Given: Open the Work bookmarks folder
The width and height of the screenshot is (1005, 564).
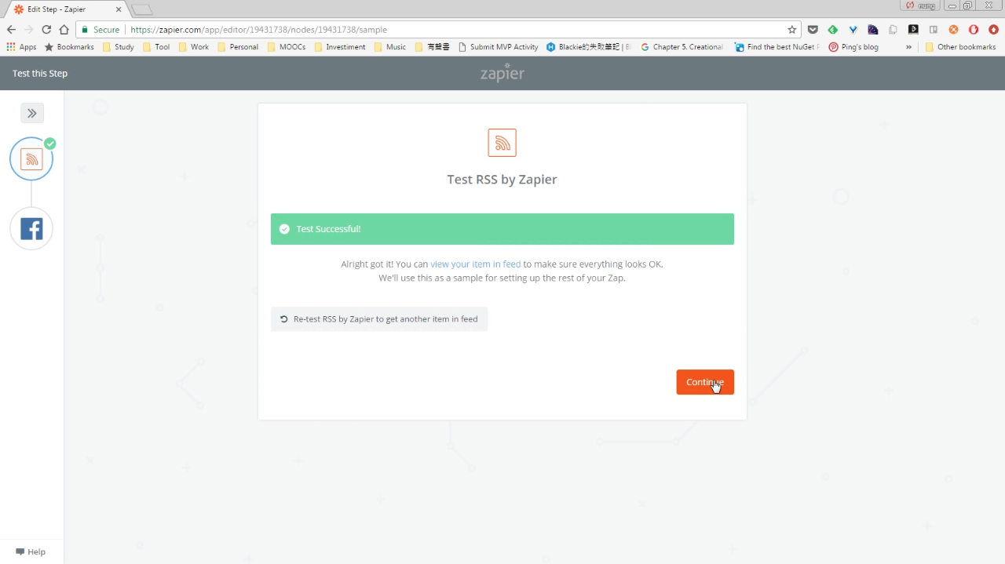Looking at the screenshot, I should pos(194,47).
